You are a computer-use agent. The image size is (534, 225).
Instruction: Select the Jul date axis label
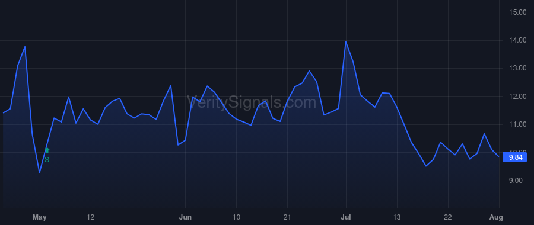coord(346,217)
